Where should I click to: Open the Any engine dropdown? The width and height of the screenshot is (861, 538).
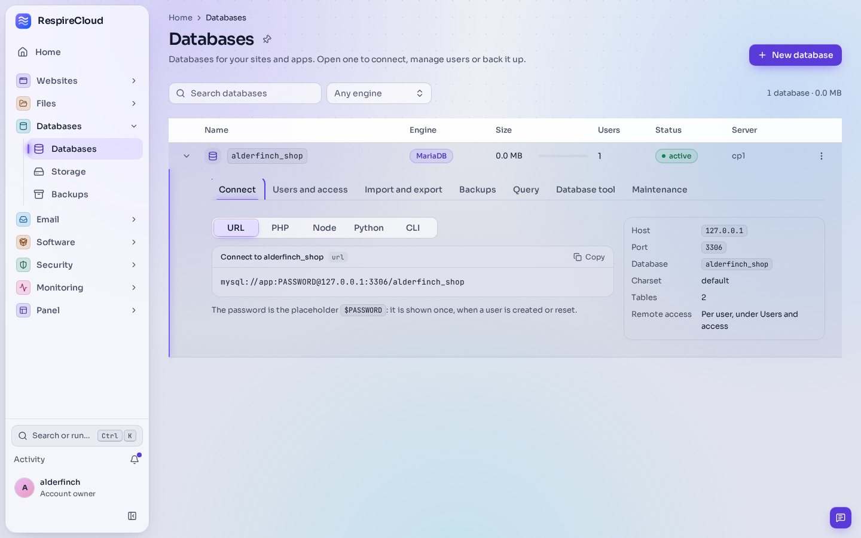pyautogui.click(x=379, y=93)
